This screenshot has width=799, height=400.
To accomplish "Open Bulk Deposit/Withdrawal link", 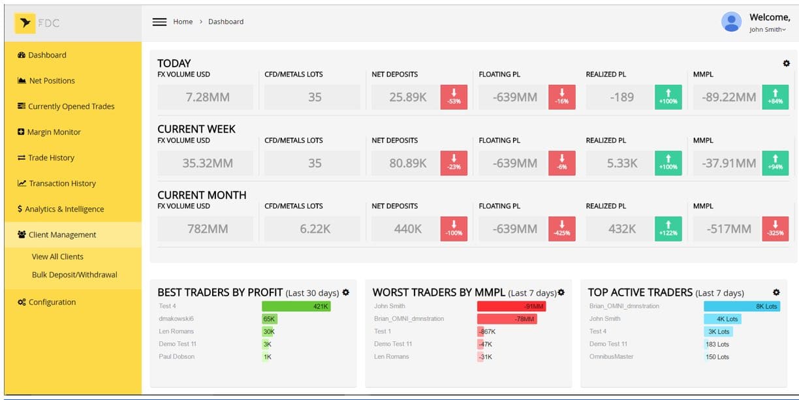I will (x=74, y=275).
